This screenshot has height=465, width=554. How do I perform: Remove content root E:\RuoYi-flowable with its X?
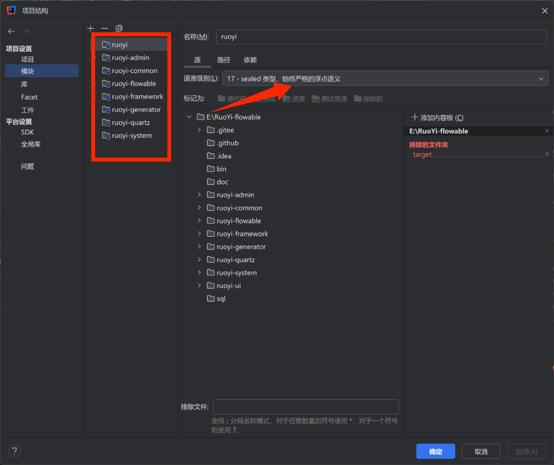pyautogui.click(x=547, y=131)
